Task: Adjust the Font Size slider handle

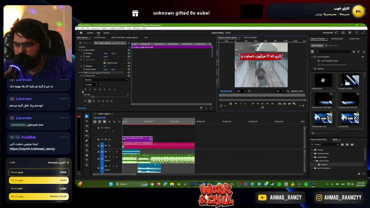Action: [x=92, y=97]
